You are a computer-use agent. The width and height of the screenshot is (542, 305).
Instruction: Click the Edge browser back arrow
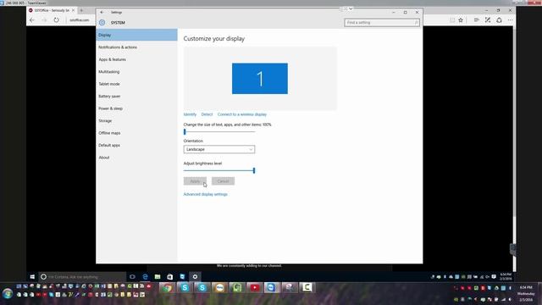point(32,20)
